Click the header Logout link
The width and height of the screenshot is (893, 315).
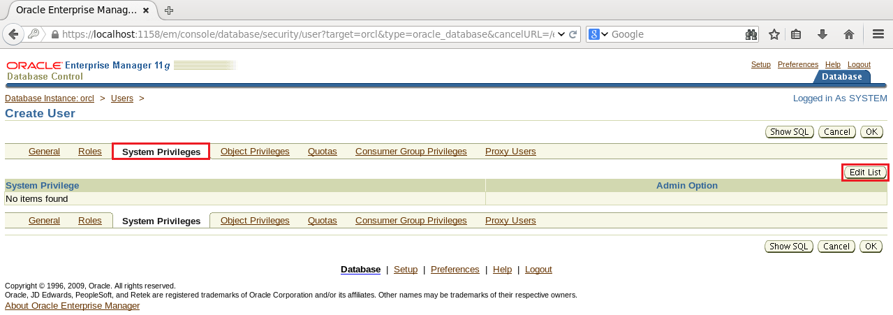tap(859, 64)
